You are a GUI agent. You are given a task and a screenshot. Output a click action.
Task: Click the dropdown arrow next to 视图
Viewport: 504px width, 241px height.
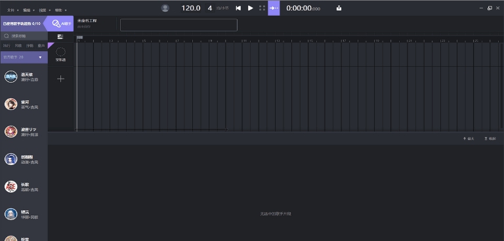[x=49, y=10]
